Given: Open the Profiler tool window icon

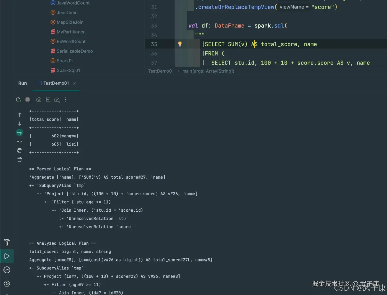Looking at the screenshot, I should tap(7, 270).
